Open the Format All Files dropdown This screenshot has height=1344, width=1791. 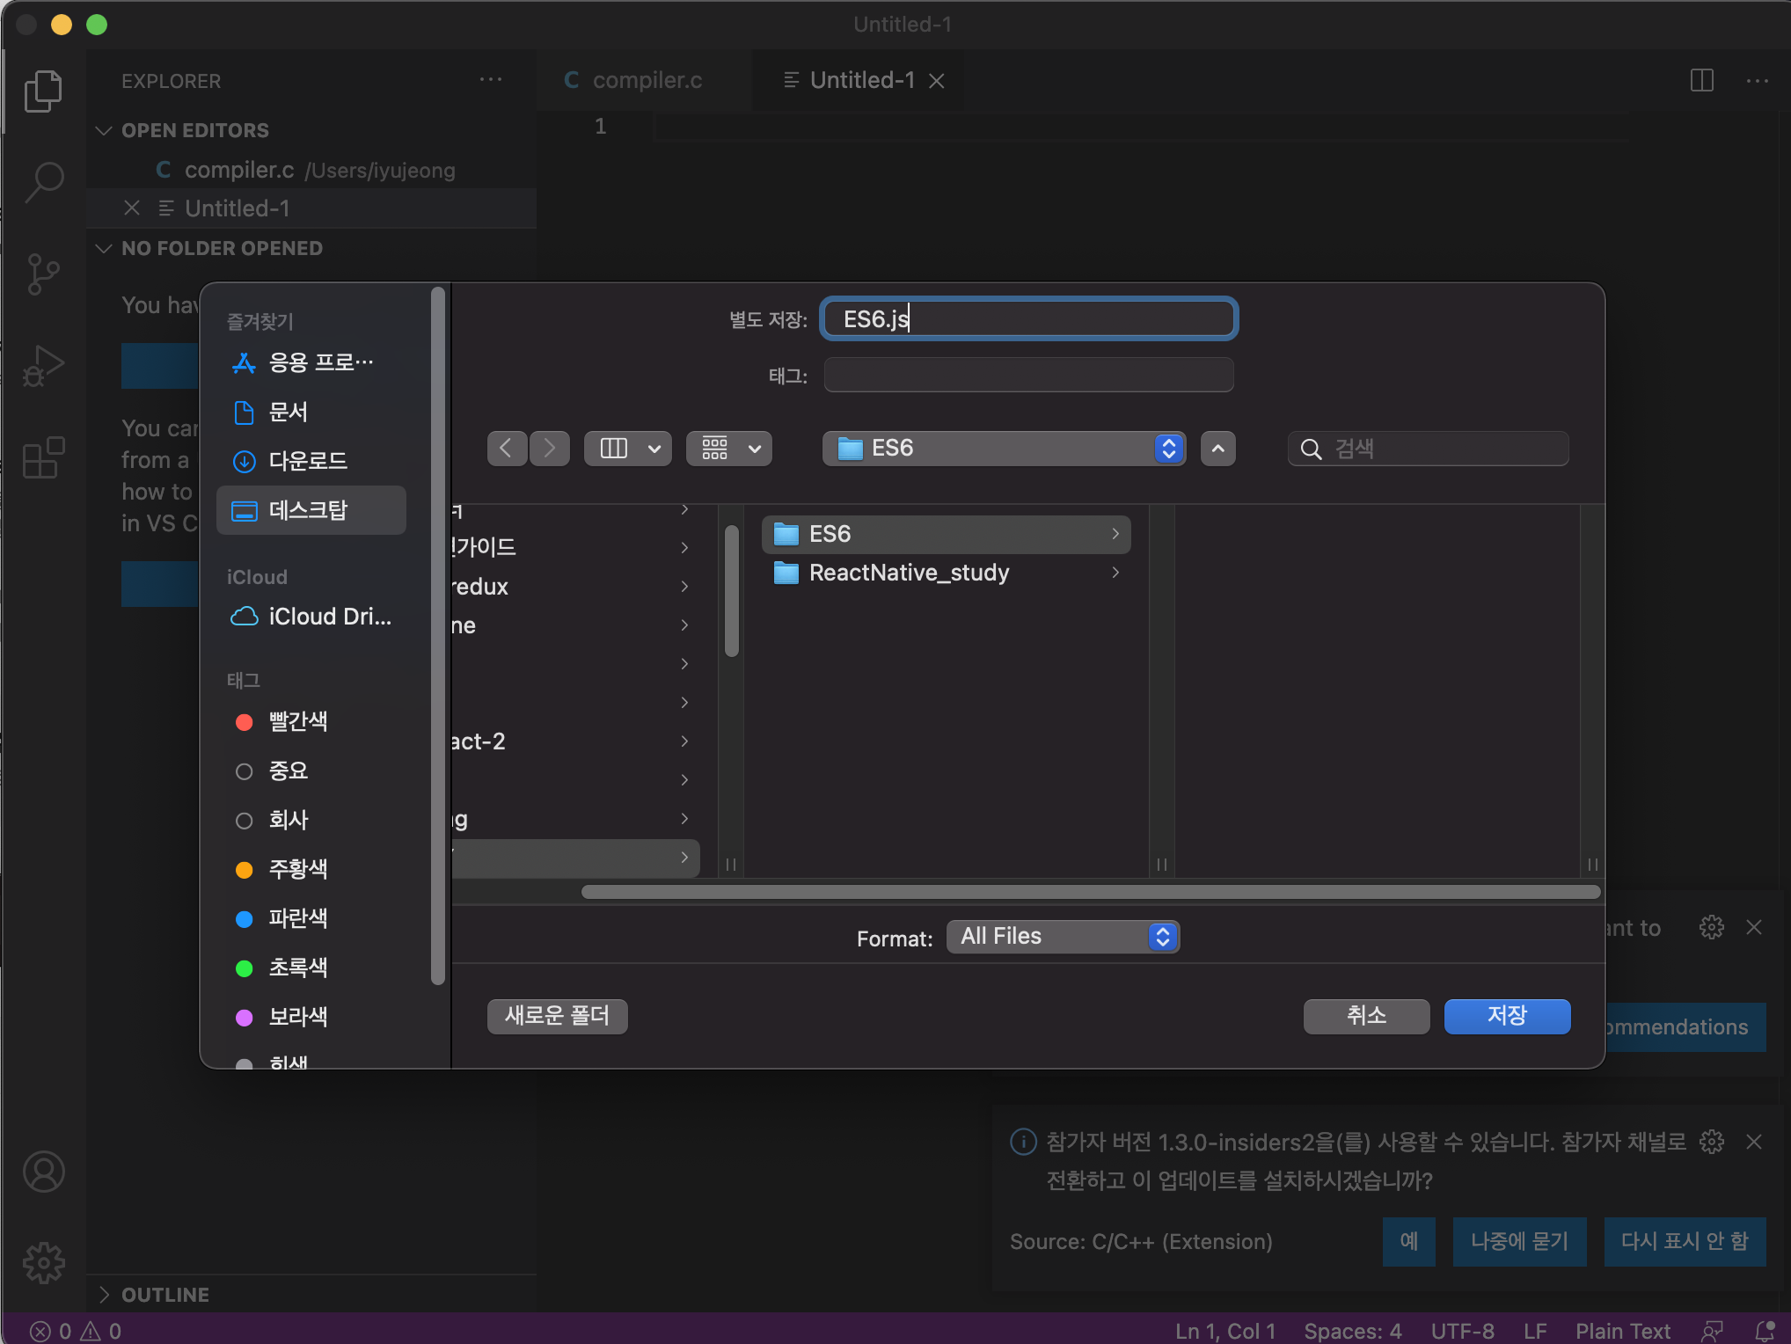coord(1063,937)
